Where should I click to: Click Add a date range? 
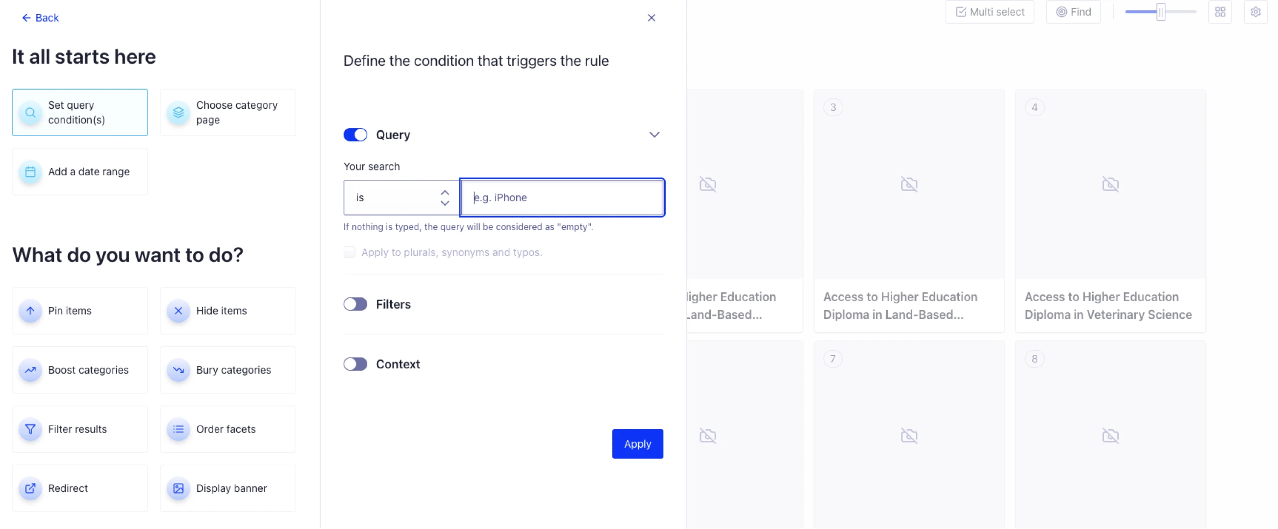coord(79,171)
